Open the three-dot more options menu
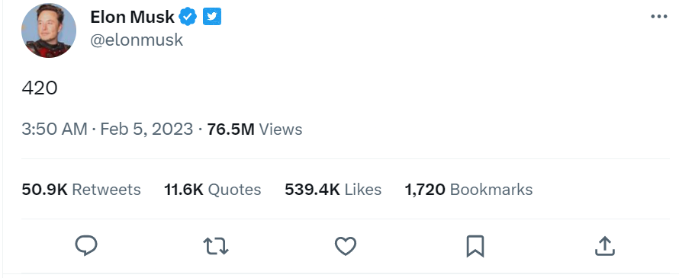 coord(659,17)
